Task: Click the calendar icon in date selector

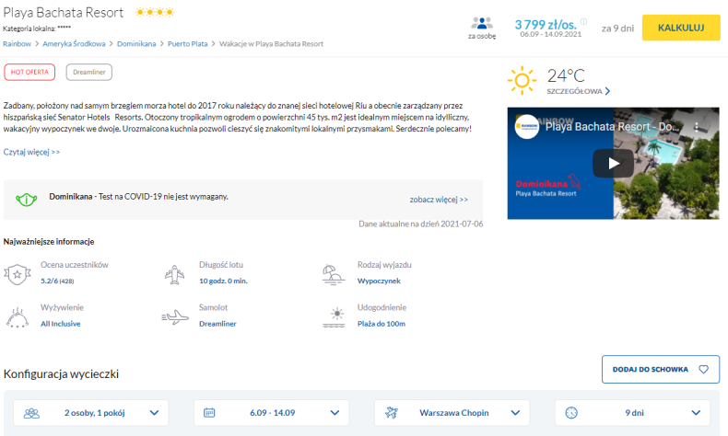Action: coord(209,412)
